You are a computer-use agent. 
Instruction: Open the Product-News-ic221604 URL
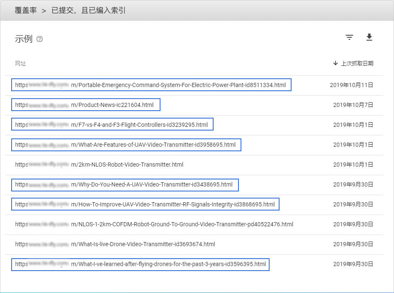85,105
